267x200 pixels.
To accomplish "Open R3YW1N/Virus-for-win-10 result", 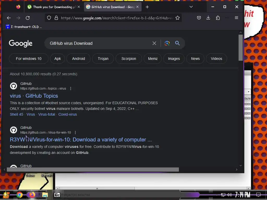I will click(x=81, y=140).
